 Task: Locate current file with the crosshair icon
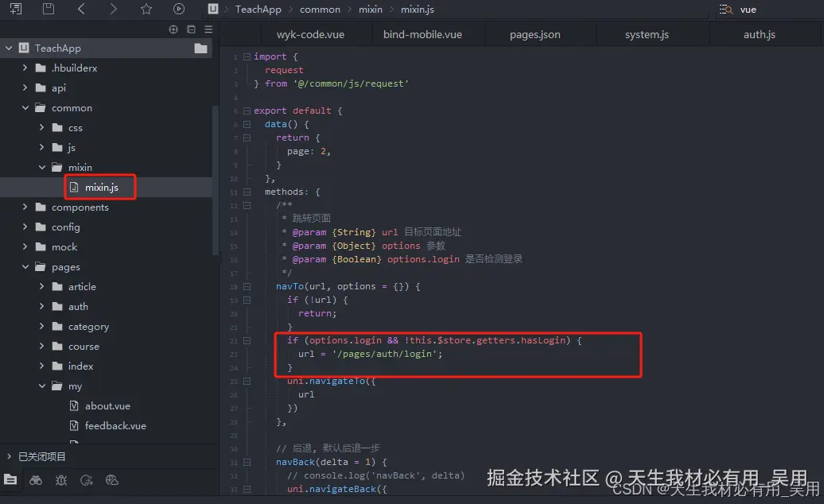click(x=173, y=28)
